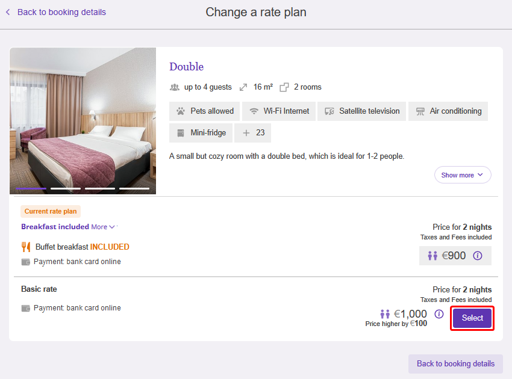Expand room description with Show more
Image resolution: width=512 pixels, height=379 pixels.
[x=462, y=175]
